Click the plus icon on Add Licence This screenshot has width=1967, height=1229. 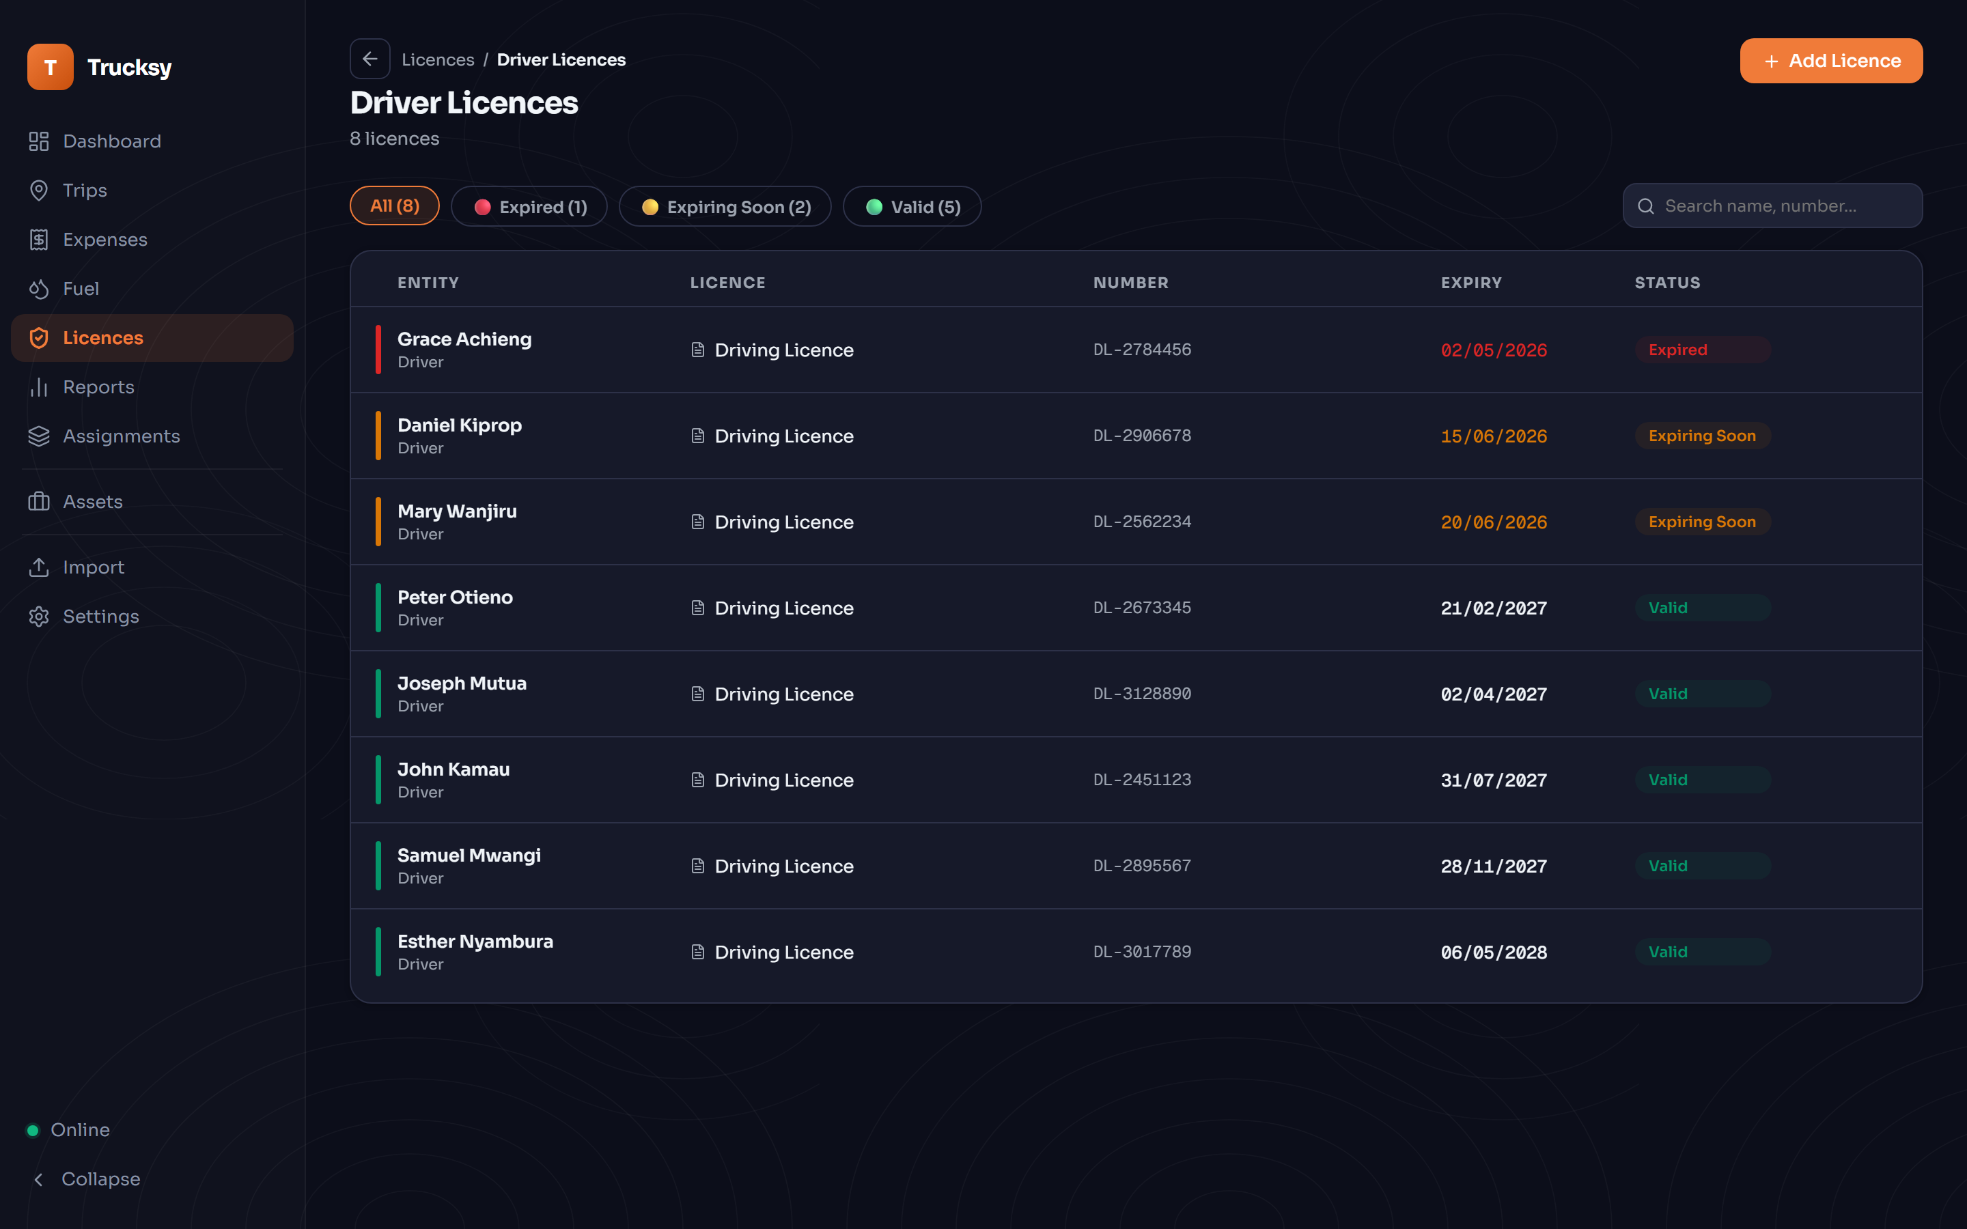pos(1772,61)
